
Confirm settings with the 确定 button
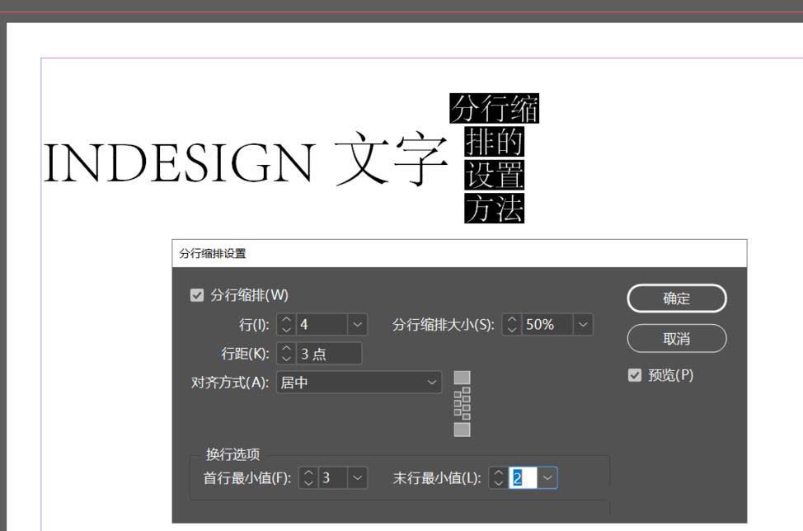point(676,298)
